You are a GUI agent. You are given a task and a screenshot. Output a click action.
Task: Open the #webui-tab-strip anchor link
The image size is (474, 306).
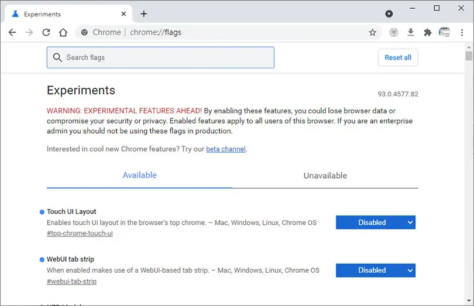pyautogui.click(x=71, y=281)
